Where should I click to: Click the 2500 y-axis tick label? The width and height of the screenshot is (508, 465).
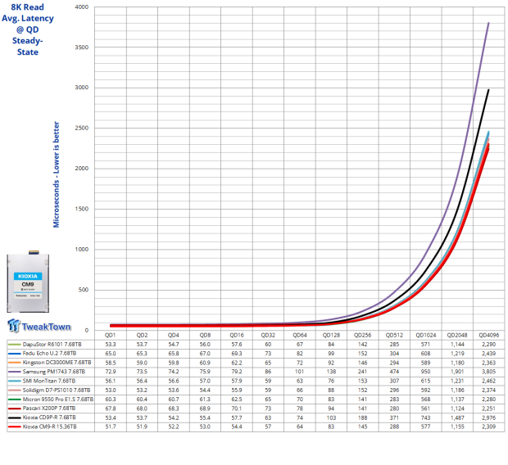coord(82,128)
